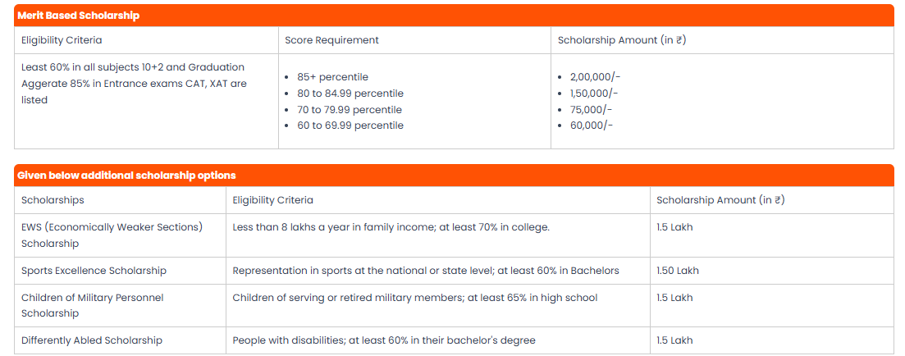Select the Eligibility Criteria heading in merit table
The image size is (905, 356).
pyautogui.click(x=62, y=39)
